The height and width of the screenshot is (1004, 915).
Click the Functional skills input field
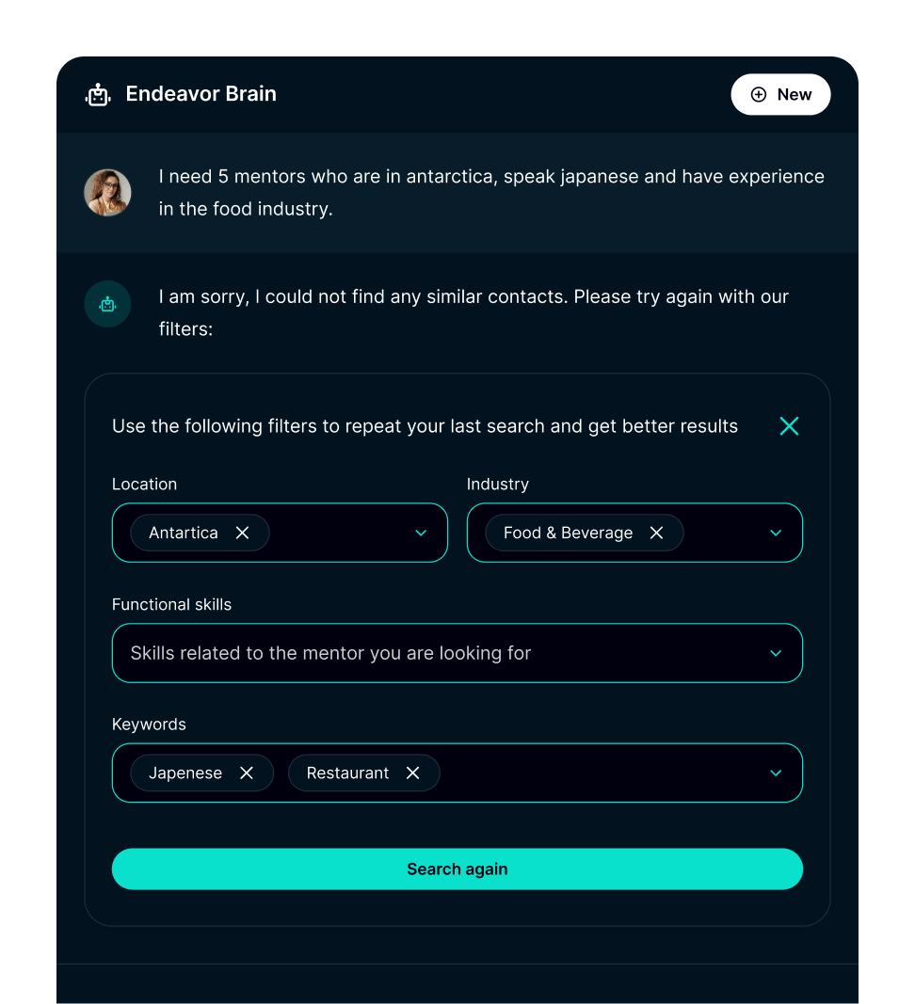[x=377, y=653]
